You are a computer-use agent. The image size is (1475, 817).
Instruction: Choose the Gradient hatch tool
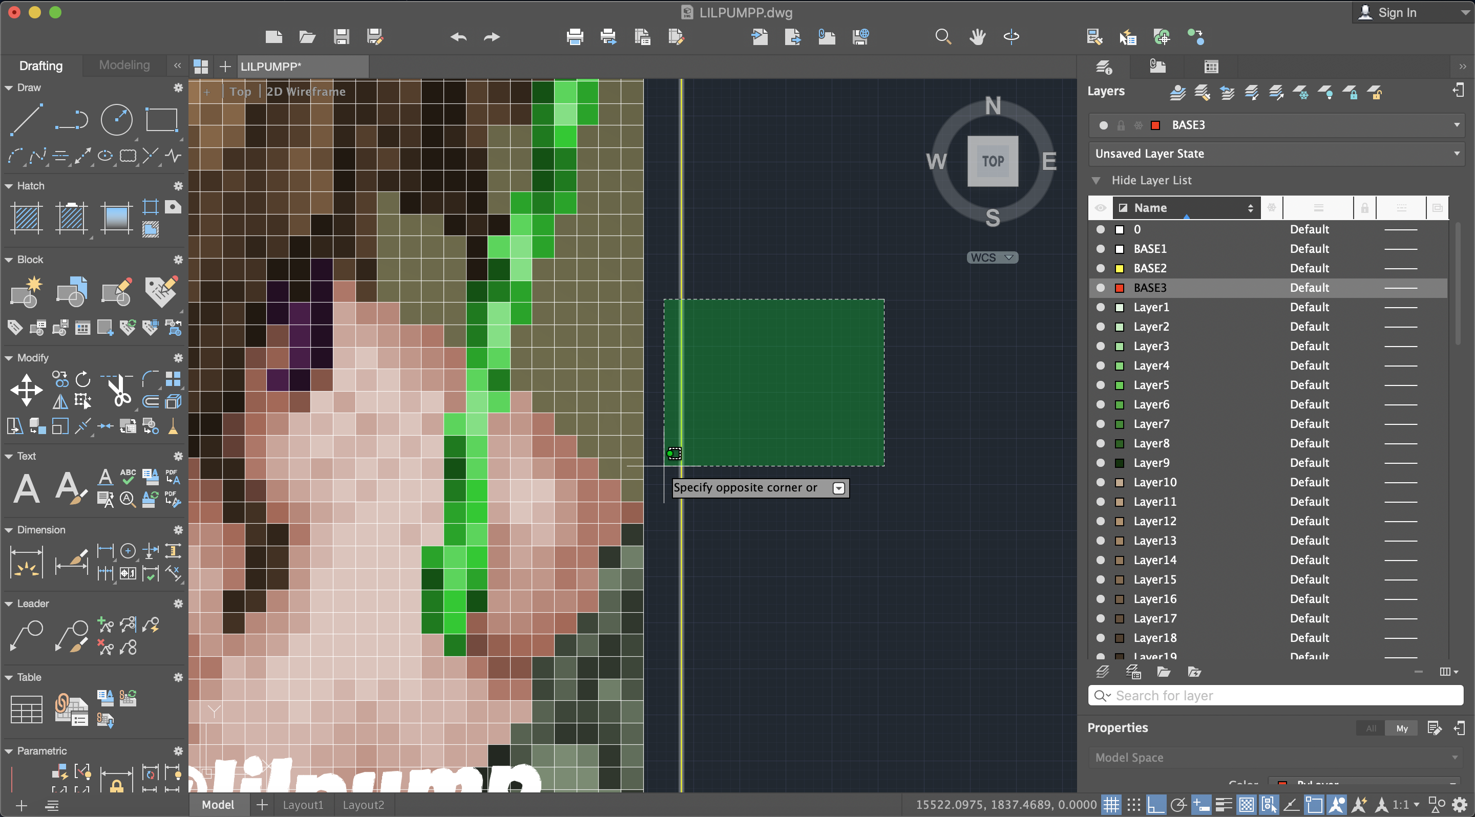pyautogui.click(x=117, y=218)
